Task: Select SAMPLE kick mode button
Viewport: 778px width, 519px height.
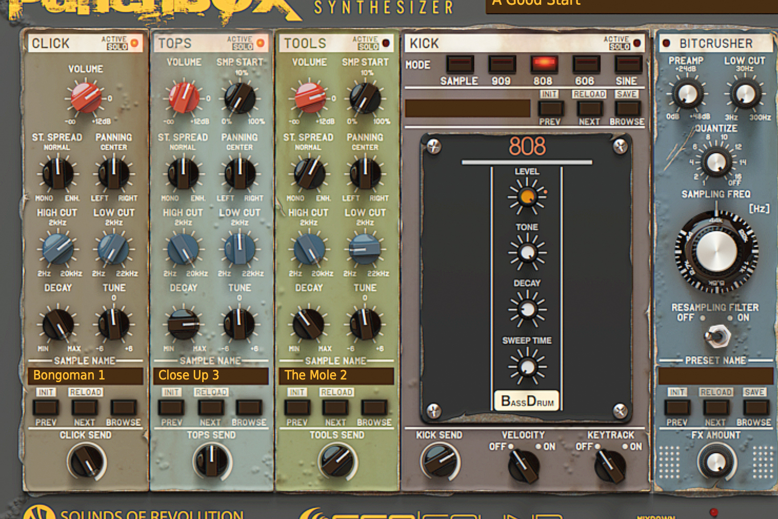Action: click(x=460, y=64)
